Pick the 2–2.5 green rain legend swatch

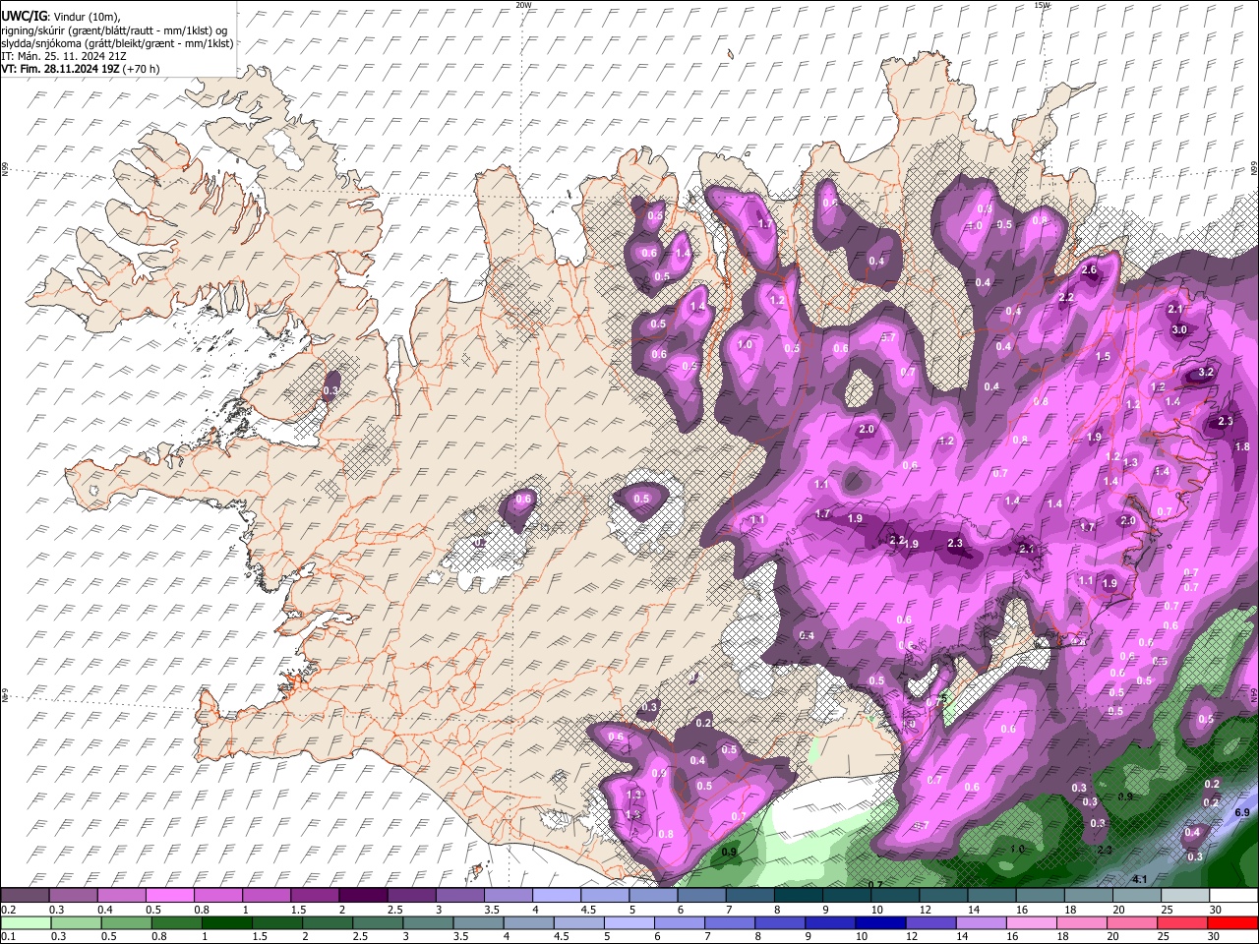pyautogui.click(x=327, y=922)
